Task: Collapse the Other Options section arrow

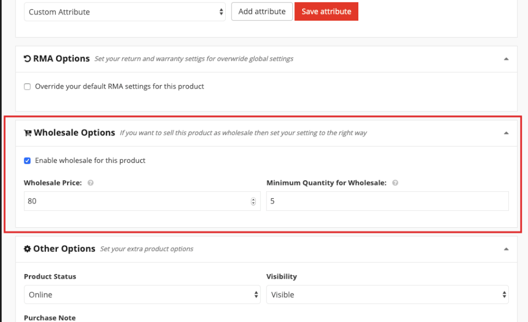Action: (506, 249)
